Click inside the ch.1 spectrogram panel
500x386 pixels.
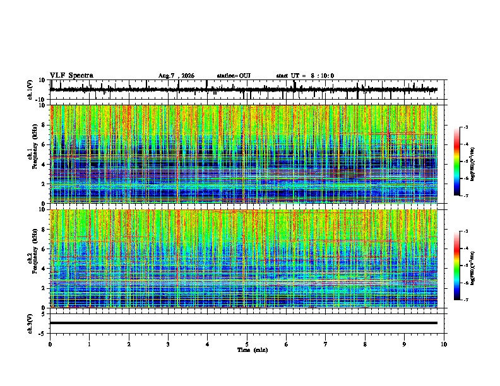click(x=244, y=154)
